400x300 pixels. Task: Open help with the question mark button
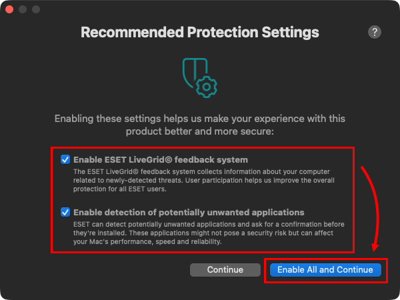374,32
